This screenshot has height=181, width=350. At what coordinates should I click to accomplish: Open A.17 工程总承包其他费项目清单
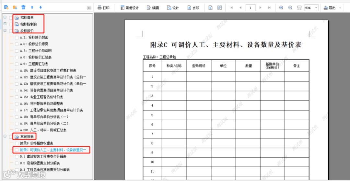(51, 110)
